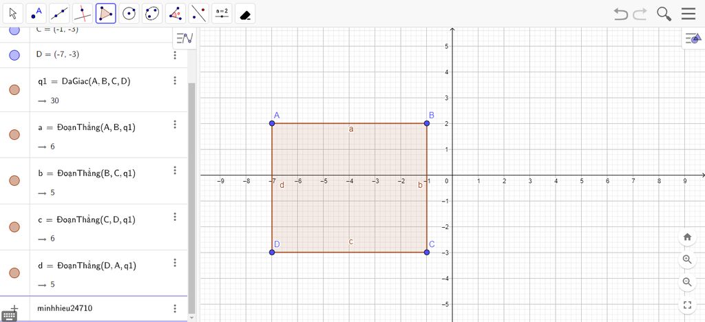Click the algebra panel vertical scrollbar
Image resolution: width=705 pixels, height=322 pixels.
(x=191, y=197)
